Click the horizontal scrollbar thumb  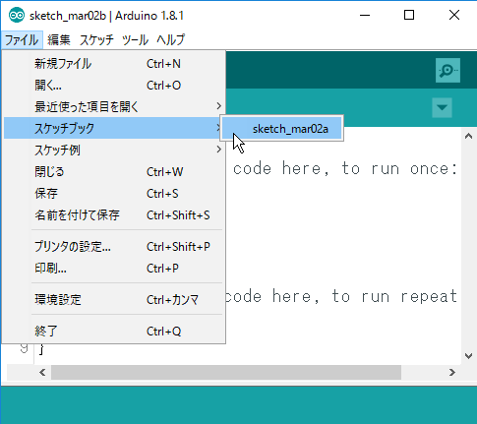click(226, 372)
